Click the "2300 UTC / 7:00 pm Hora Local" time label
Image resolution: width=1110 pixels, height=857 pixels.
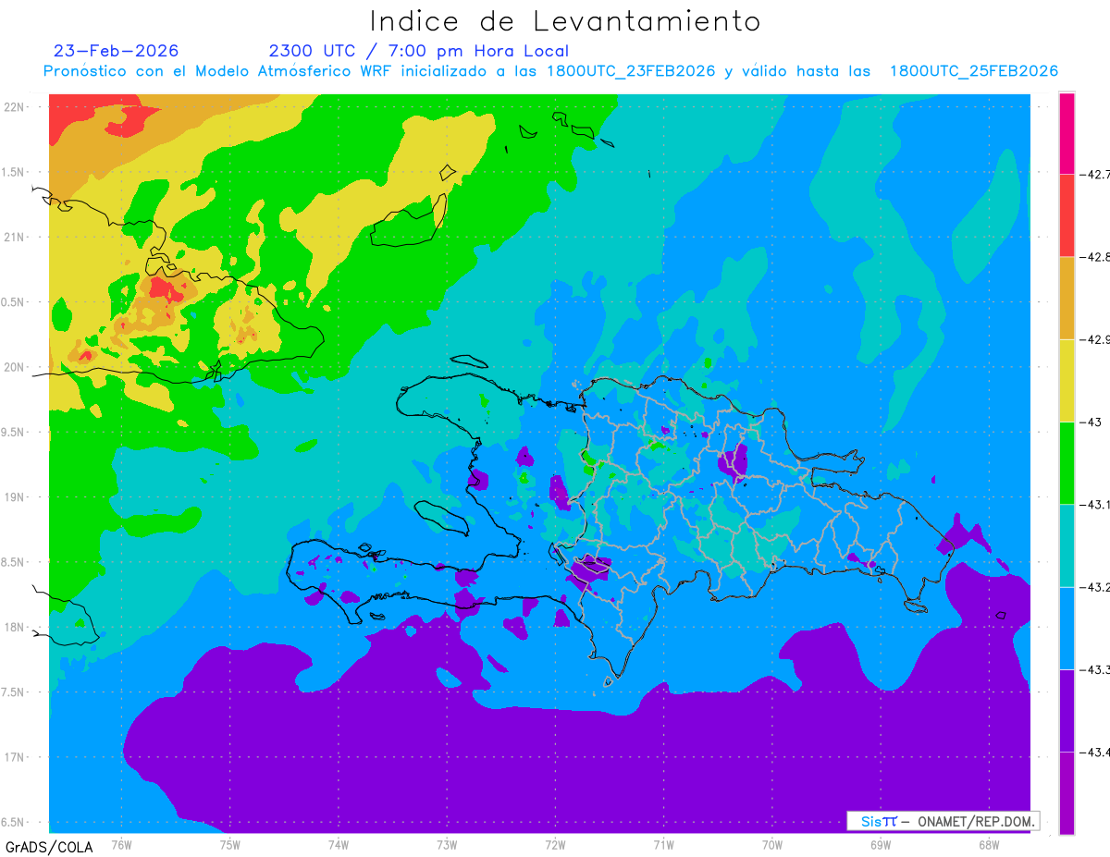click(419, 51)
